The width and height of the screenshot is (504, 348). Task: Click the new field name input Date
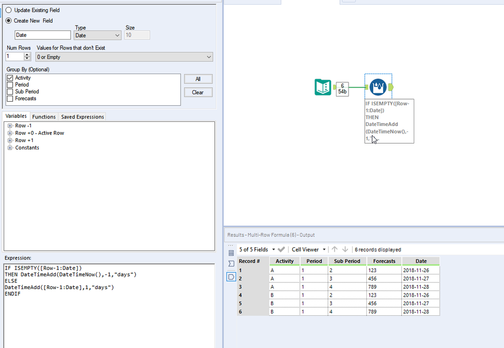42,35
